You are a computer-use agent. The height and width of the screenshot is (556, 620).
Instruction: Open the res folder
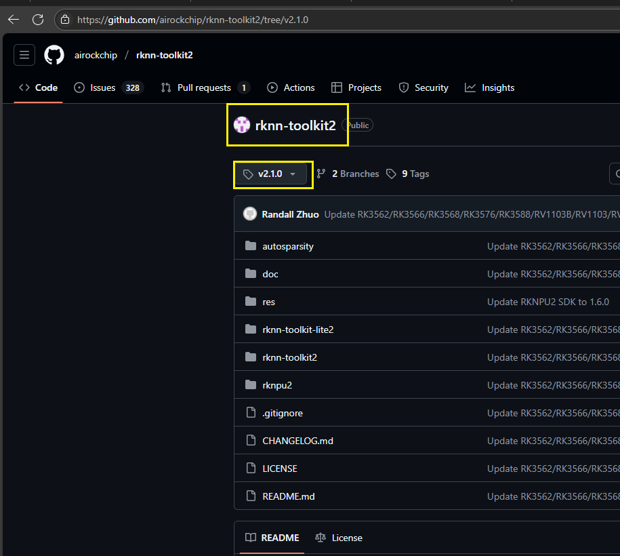(268, 302)
